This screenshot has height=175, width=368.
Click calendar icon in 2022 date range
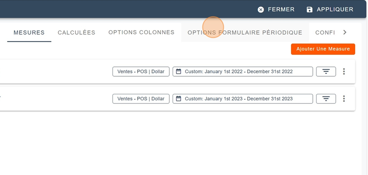pos(179,71)
